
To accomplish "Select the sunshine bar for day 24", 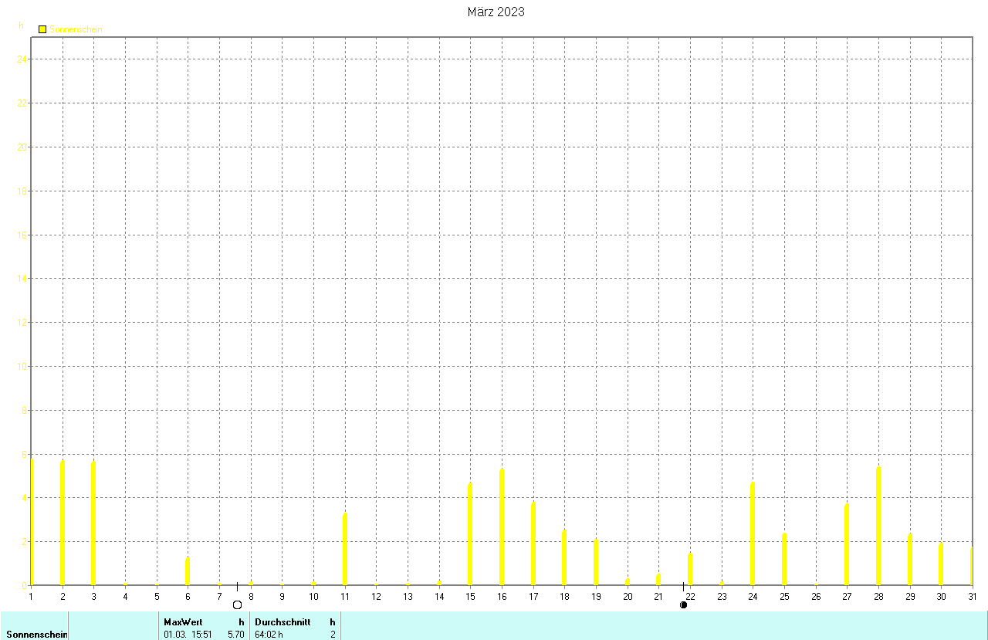I will coord(753,533).
